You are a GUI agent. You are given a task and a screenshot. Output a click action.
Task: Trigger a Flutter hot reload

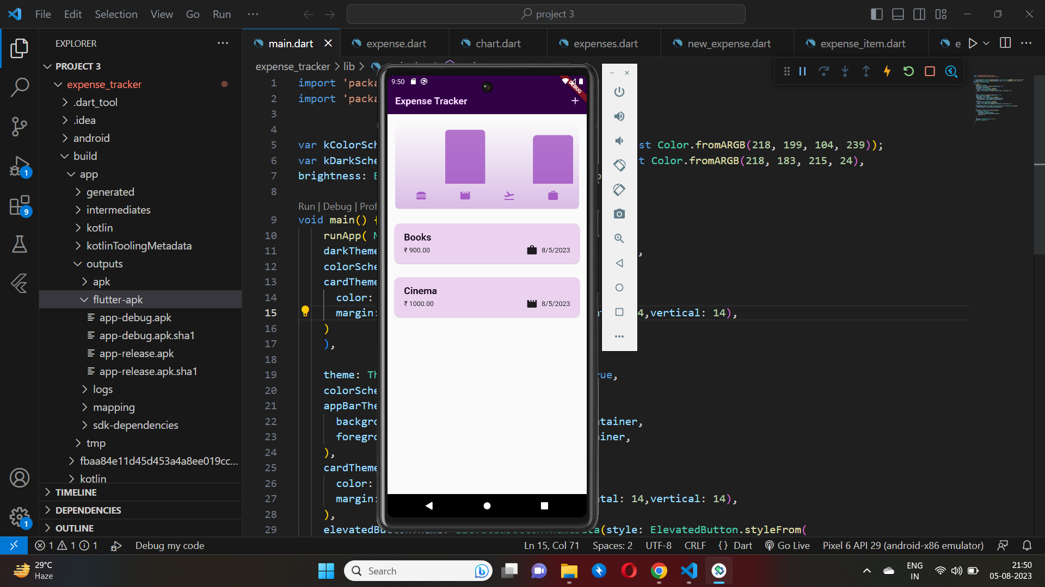pyautogui.click(x=887, y=71)
